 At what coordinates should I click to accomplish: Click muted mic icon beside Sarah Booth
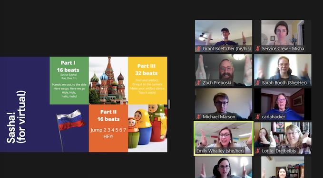tap(257, 83)
